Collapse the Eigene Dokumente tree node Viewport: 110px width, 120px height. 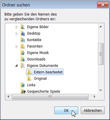click(x=17, y=65)
